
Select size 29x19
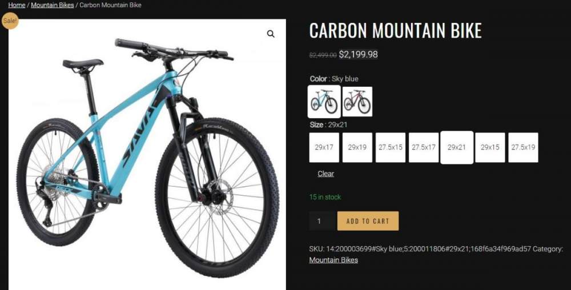[x=357, y=147]
